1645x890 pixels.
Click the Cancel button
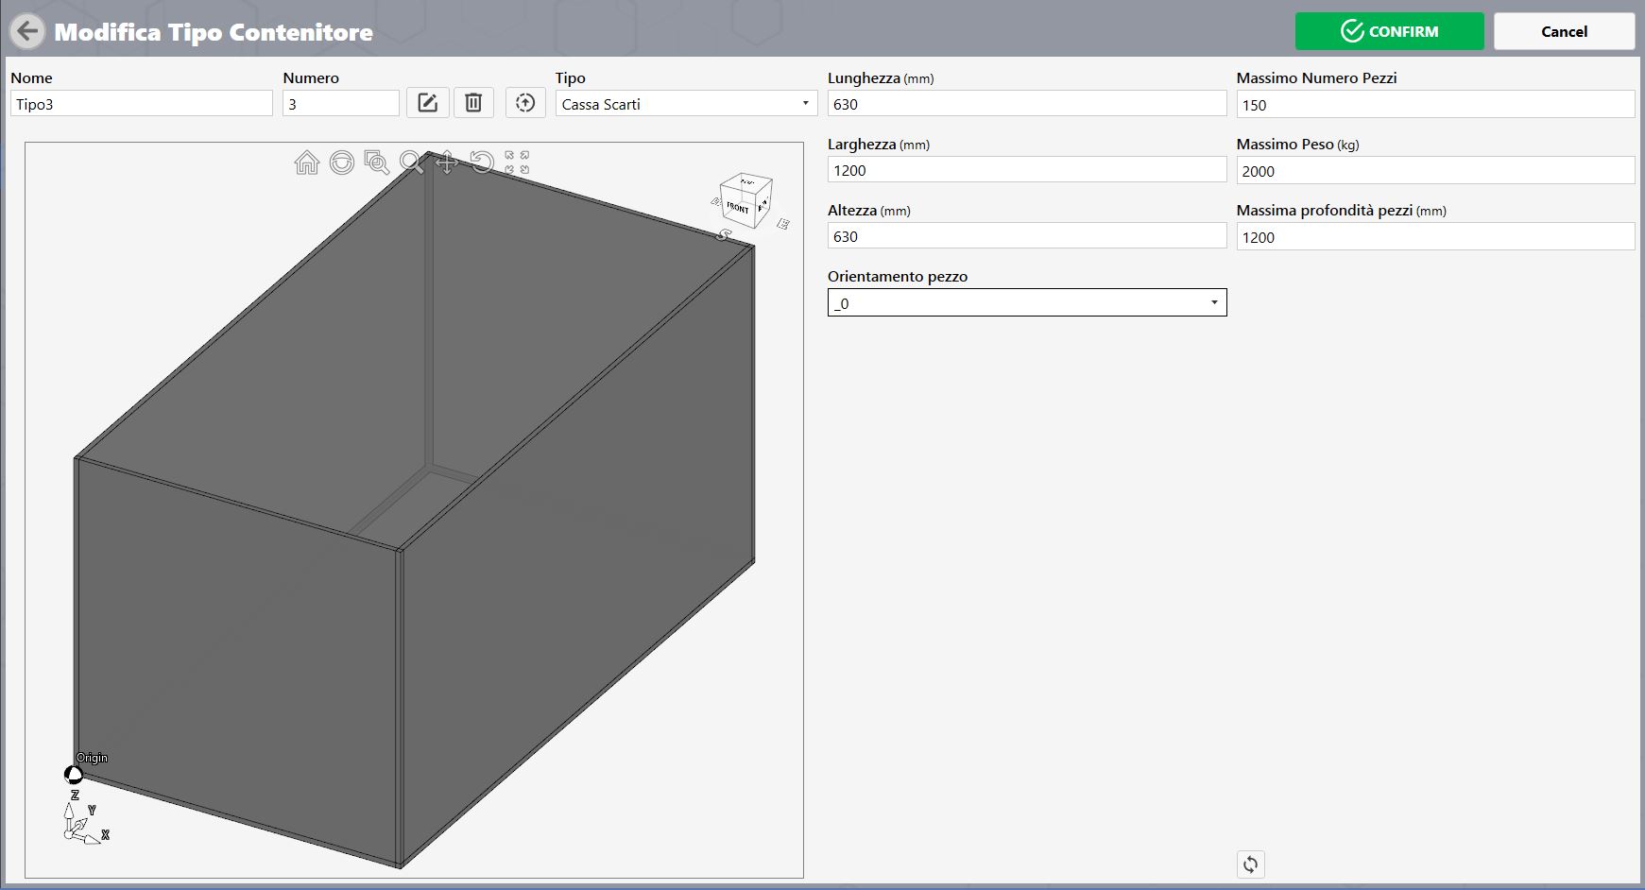(1564, 31)
